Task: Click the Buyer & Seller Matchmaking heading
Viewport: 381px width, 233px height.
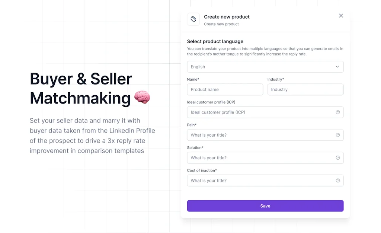Action: [x=81, y=89]
